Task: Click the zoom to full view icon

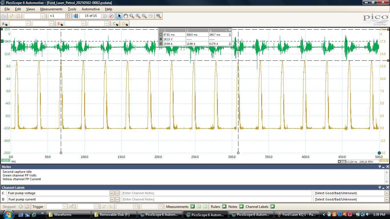Action: [x=159, y=16]
